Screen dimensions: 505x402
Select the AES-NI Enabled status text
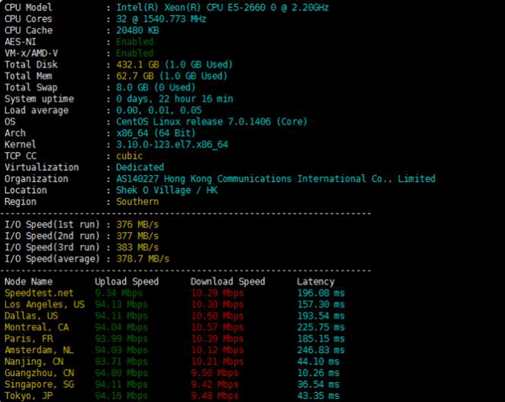(x=134, y=42)
